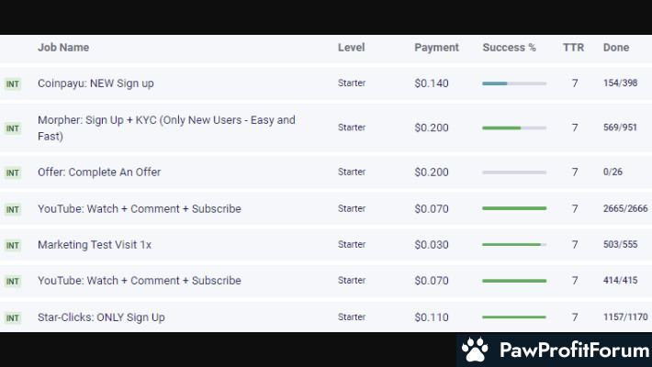This screenshot has height=367, width=652.
Task: Open the Marketing Test Visit 1x job
Action: pos(95,244)
